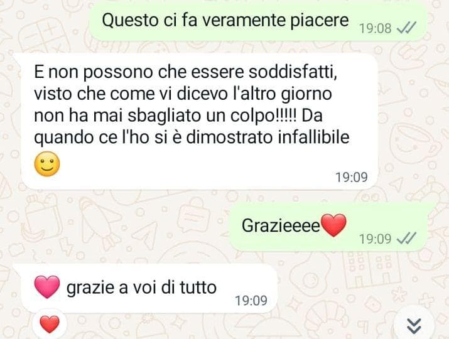The image size is (449, 339).
Task: Tap the red heart after Grazieeee
Action: 333,225
